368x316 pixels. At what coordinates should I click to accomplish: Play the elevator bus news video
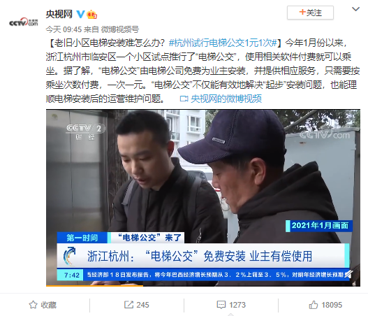point(203,197)
